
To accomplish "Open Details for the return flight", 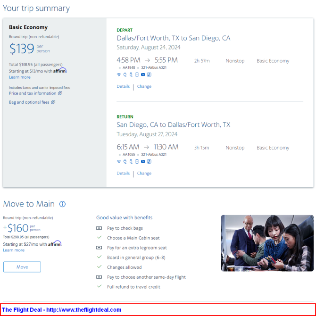I will (x=123, y=173).
